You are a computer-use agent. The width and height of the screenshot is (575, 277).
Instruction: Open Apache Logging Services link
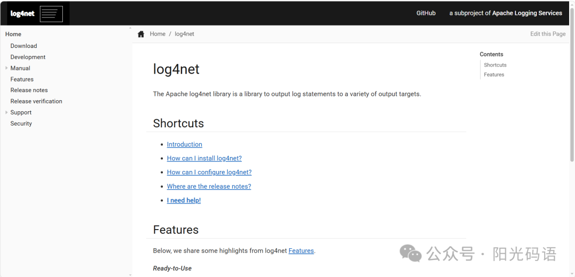pos(527,13)
